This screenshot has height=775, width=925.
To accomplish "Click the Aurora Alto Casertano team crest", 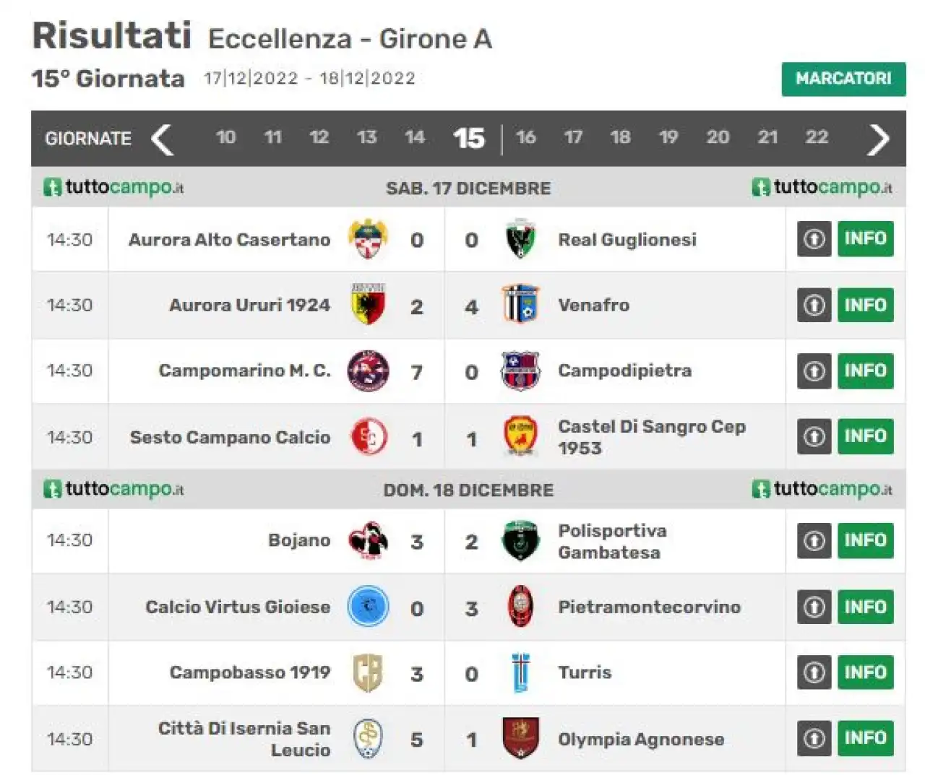I will (368, 239).
